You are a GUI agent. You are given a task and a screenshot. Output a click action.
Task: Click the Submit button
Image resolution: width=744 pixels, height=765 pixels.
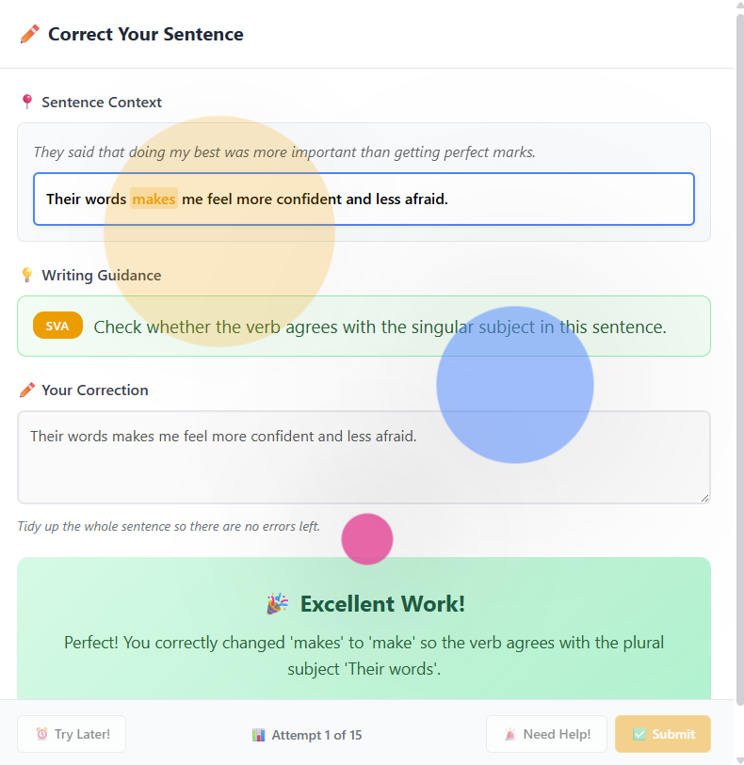[x=663, y=734]
